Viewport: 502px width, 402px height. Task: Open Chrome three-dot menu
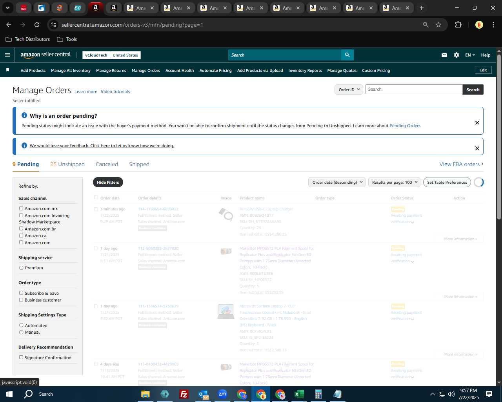tap(493, 25)
